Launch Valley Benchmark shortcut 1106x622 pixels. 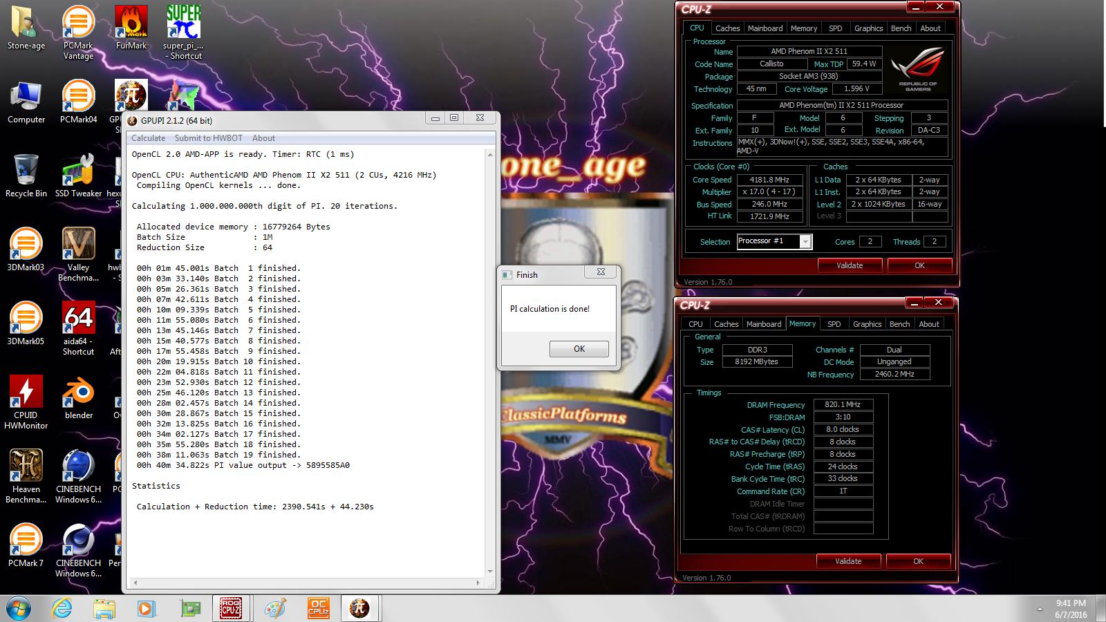(x=78, y=255)
